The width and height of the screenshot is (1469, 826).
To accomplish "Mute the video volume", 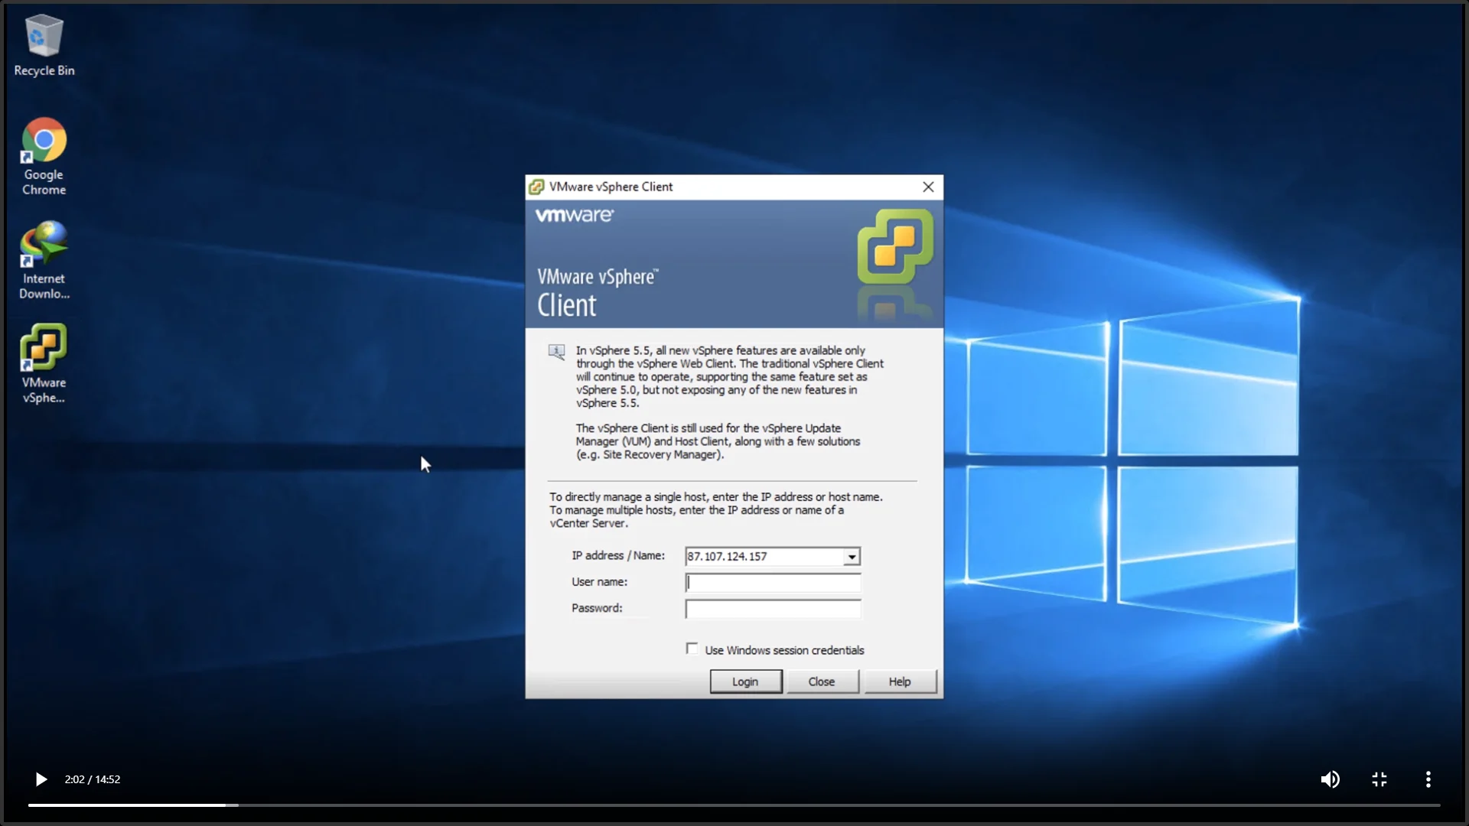I will 1331,779.
